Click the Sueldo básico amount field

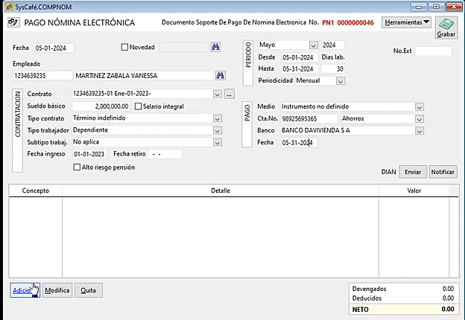point(101,106)
